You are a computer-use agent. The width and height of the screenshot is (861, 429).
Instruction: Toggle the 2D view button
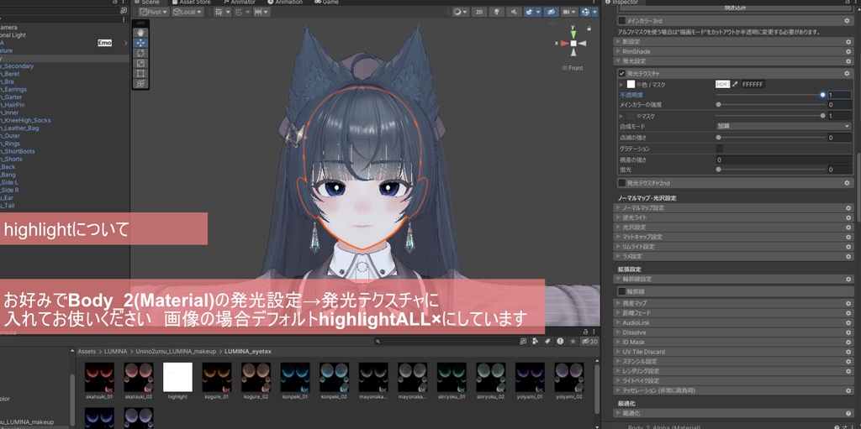click(x=479, y=12)
